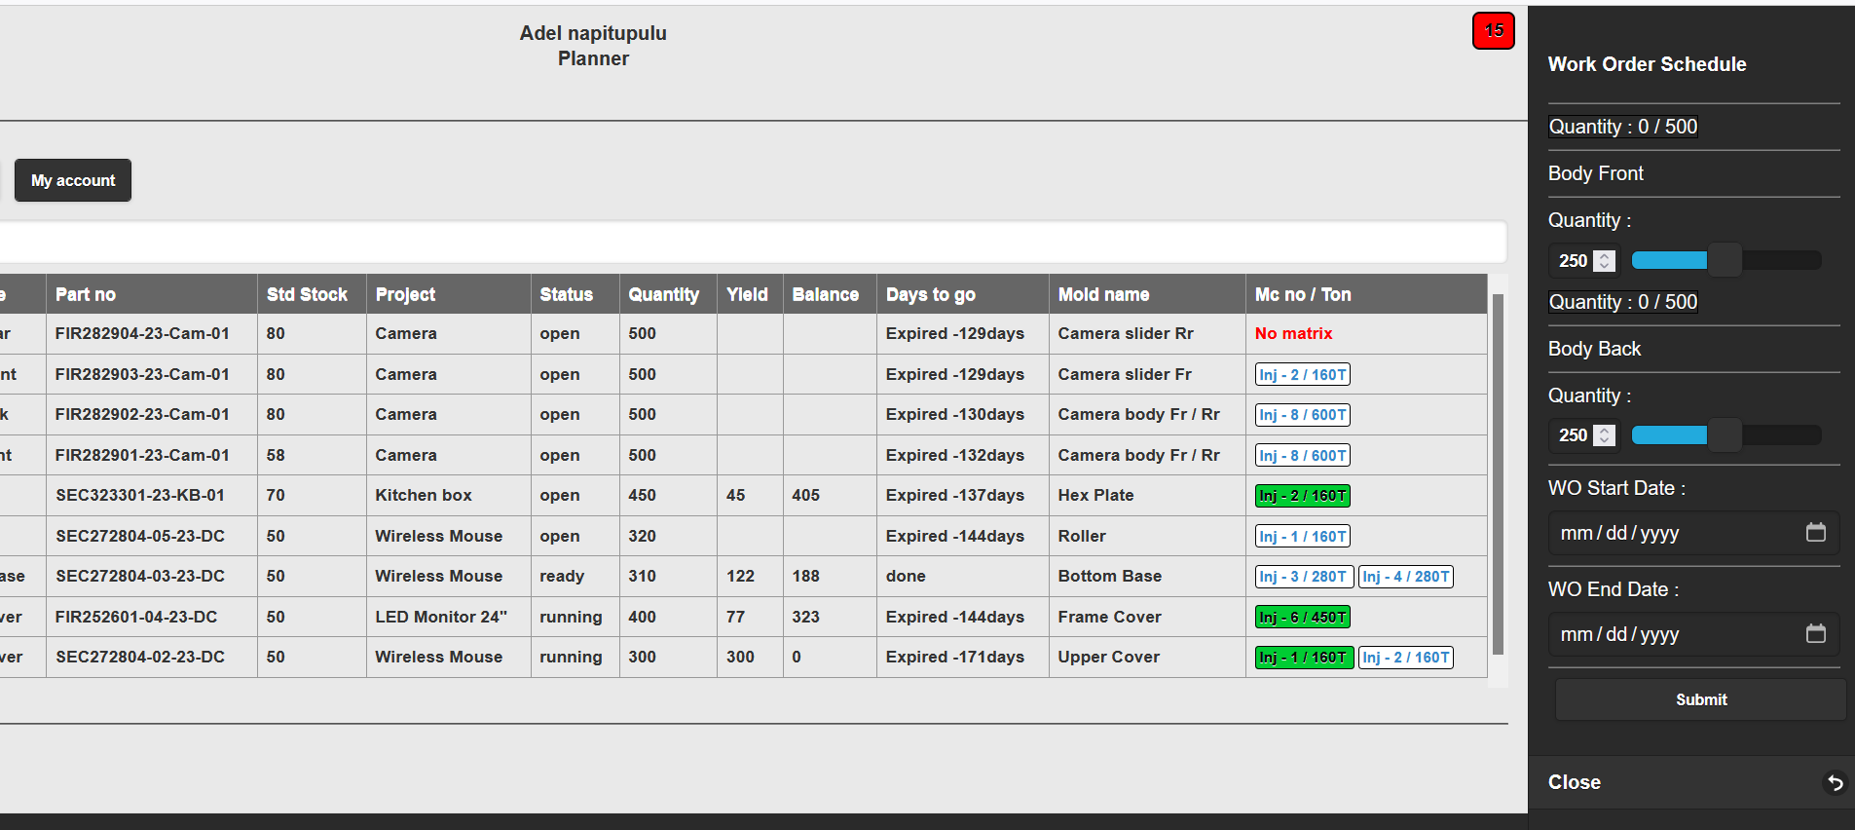This screenshot has height=830, width=1855.
Task: Click the red notification badge showing 15
Action: tap(1493, 31)
